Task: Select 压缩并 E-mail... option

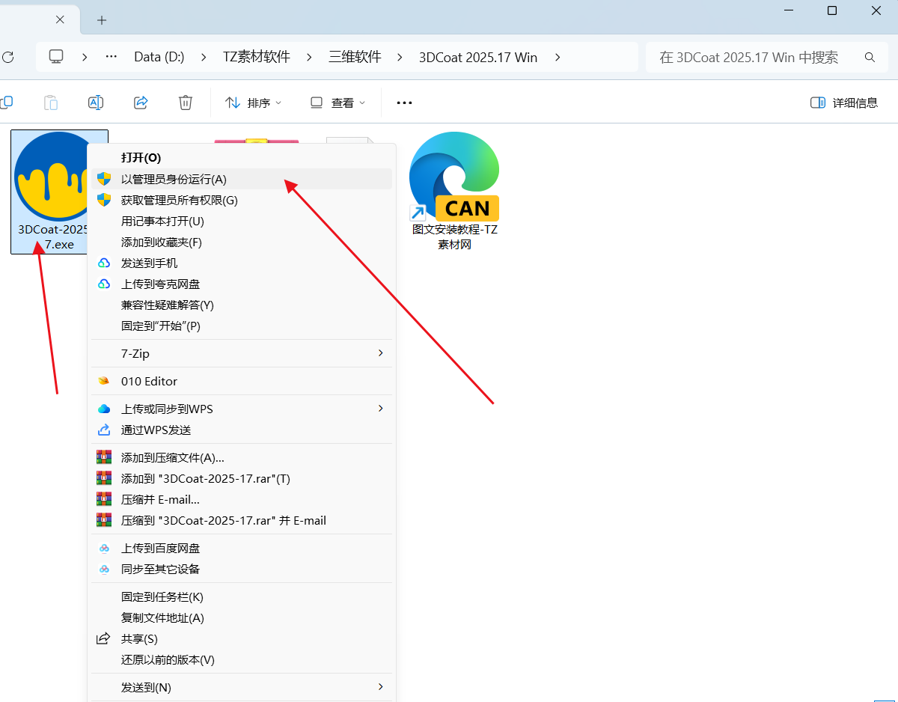Action: coord(242,499)
